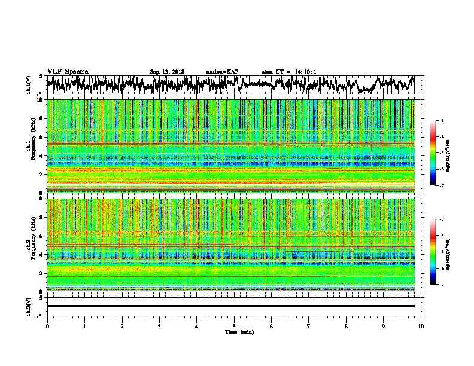This screenshot has height=366, width=474.
Task: Click the ch.1 voltage waveform trace
Action: 230,84
